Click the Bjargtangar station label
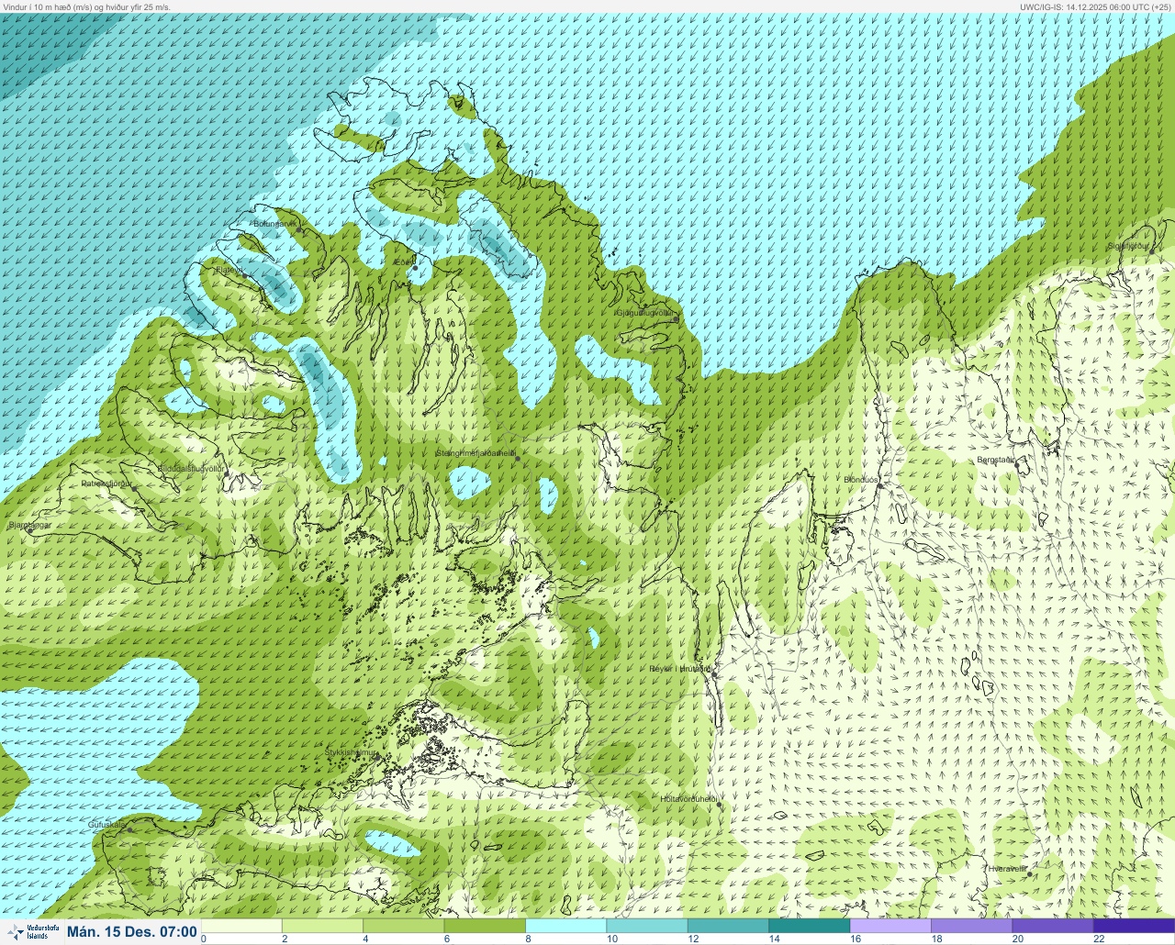 pos(29,526)
